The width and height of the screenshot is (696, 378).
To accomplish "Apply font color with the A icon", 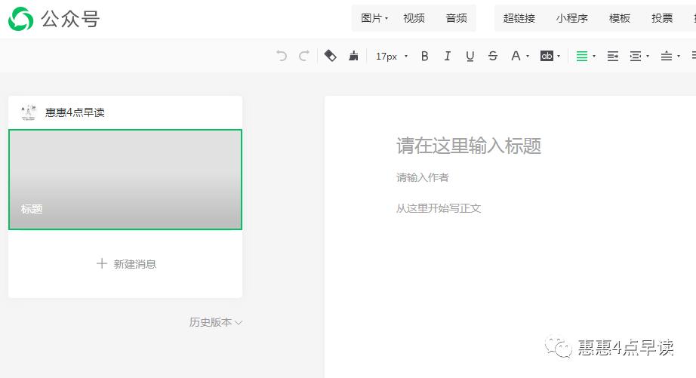I will (x=516, y=56).
